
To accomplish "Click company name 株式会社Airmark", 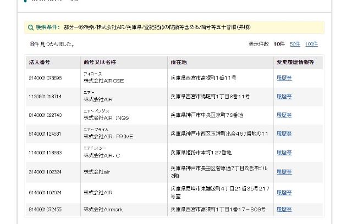I will [x=103, y=210].
